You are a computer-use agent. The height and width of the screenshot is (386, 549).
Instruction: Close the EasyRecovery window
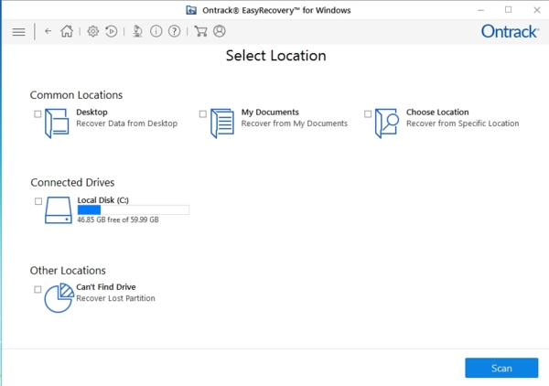click(x=537, y=10)
